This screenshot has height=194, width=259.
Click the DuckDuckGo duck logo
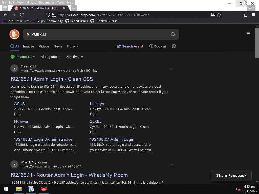click(x=14, y=34)
